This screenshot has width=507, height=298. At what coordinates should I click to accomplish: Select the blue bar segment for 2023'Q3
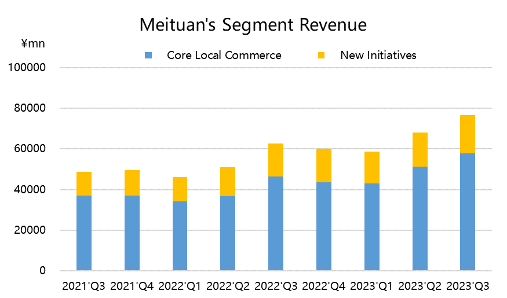pyautogui.click(x=468, y=212)
